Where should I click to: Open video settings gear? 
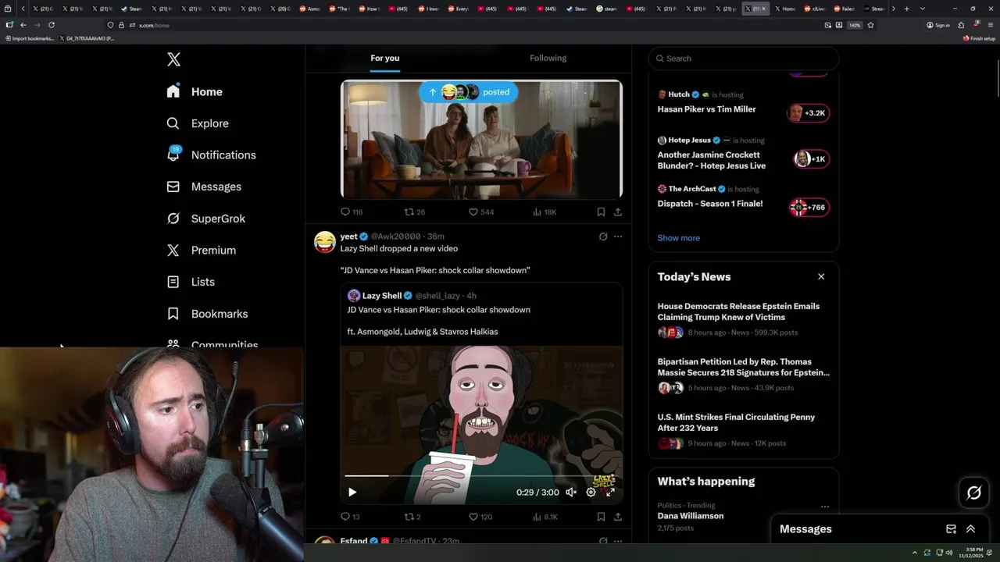[x=591, y=492]
